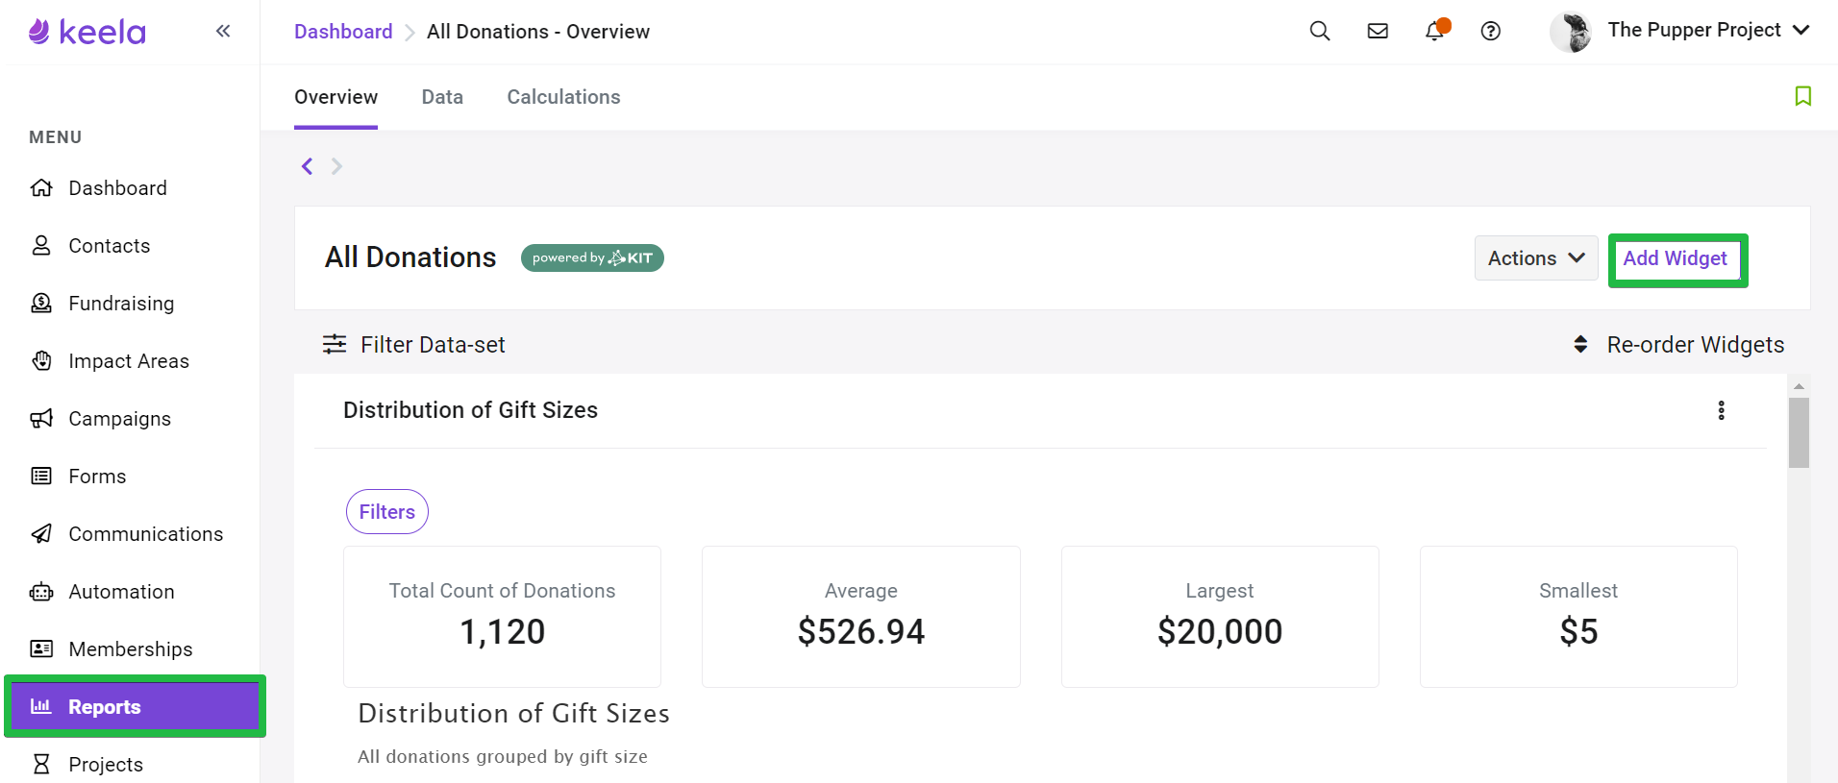Image resolution: width=1838 pixels, height=783 pixels.
Task: Click the Reports bar chart icon
Action: [x=40, y=706]
